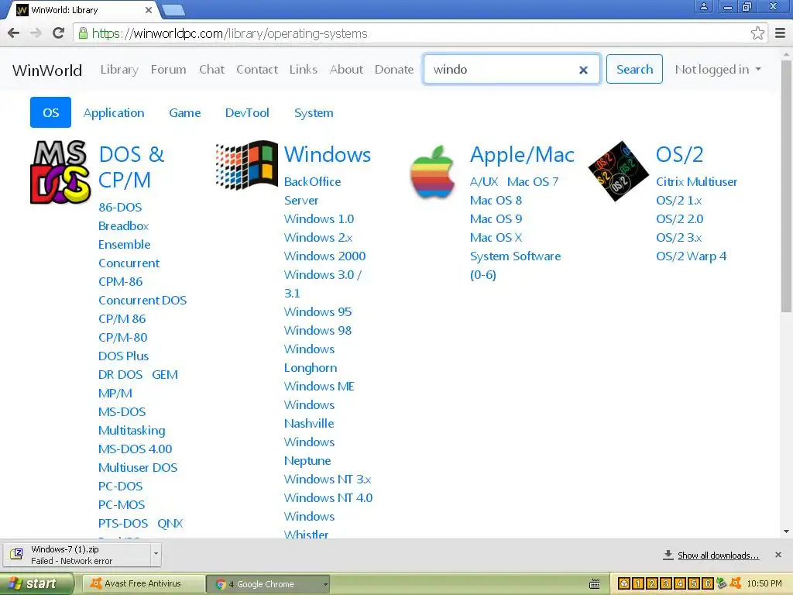Open the DOS & CP/M heading link
The image size is (793, 595).
coord(132,167)
